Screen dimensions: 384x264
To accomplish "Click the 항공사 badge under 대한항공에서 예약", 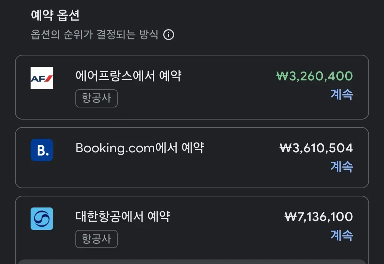I will 96,239.
